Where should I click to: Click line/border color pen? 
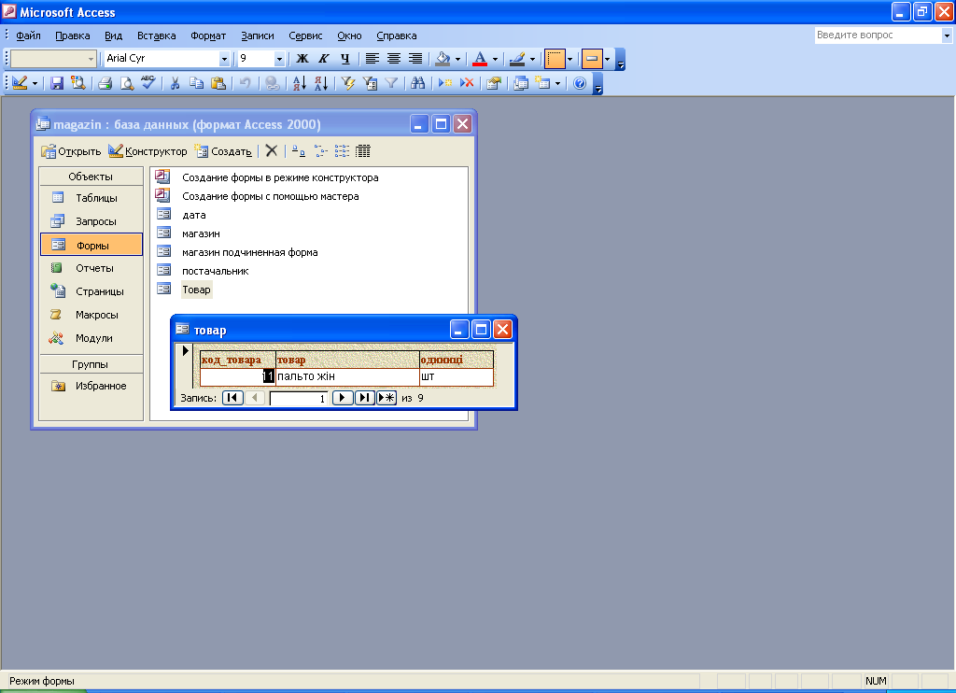pos(517,59)
